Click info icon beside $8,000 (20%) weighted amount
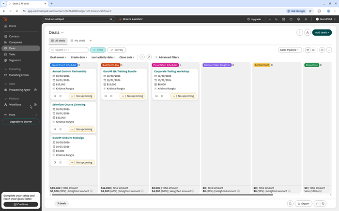 [x=91, y=191]
